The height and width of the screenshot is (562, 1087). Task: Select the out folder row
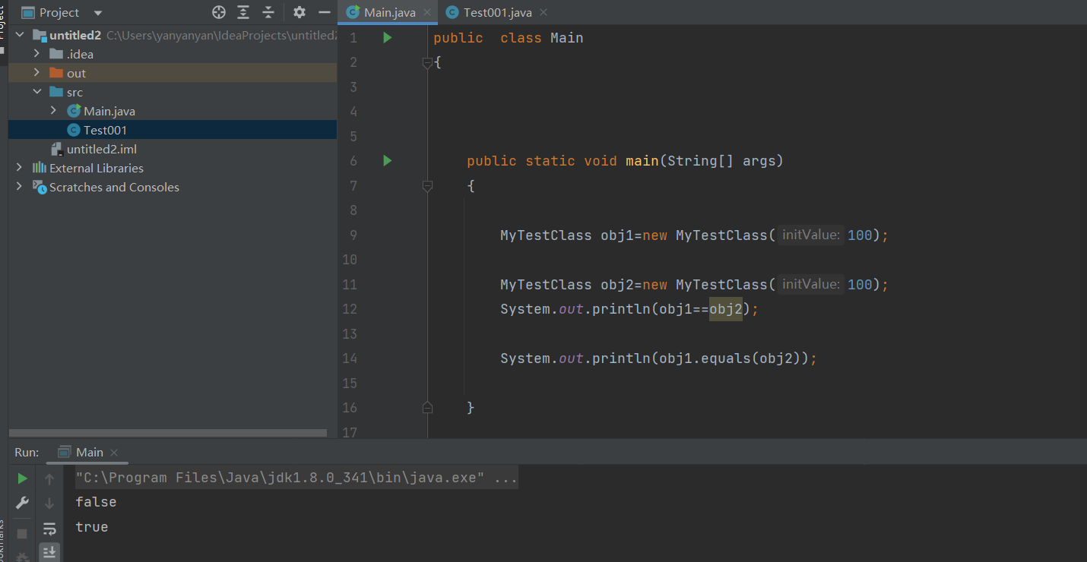pyautogui.click(x=173, y=73)
